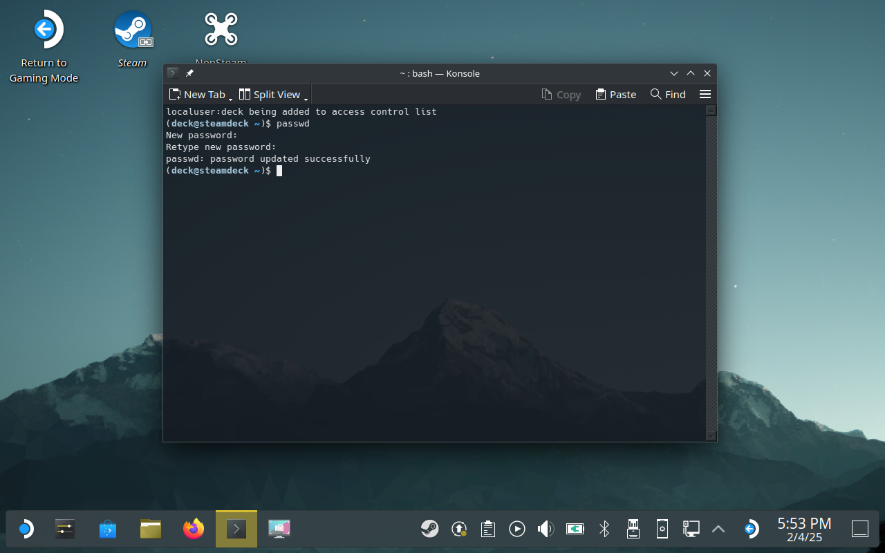885x553 pixels.
Task: Open System Settings from the taskbar
Action: [64, 529]
